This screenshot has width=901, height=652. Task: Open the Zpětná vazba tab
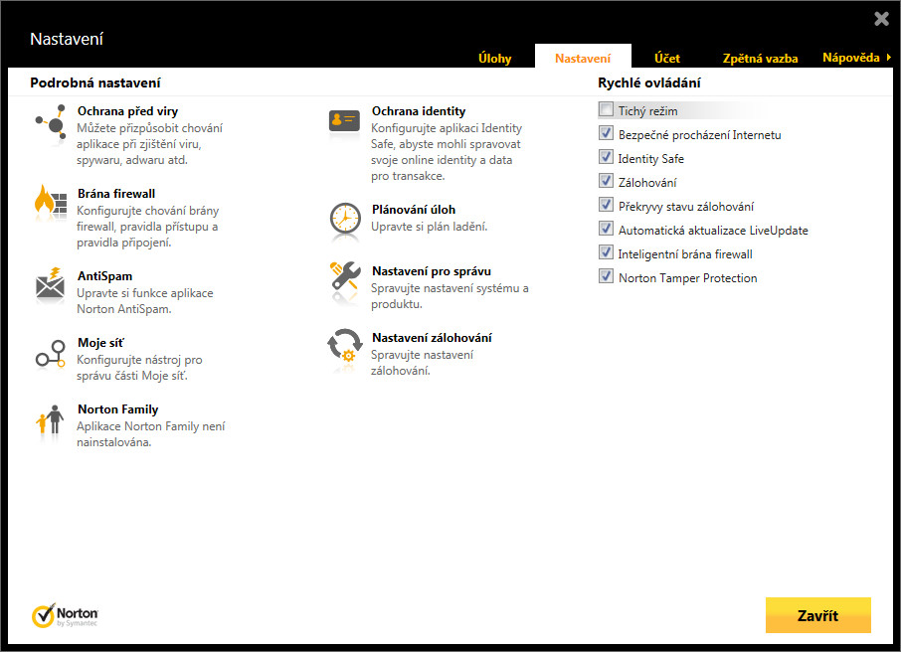click(x=760, y=58)
